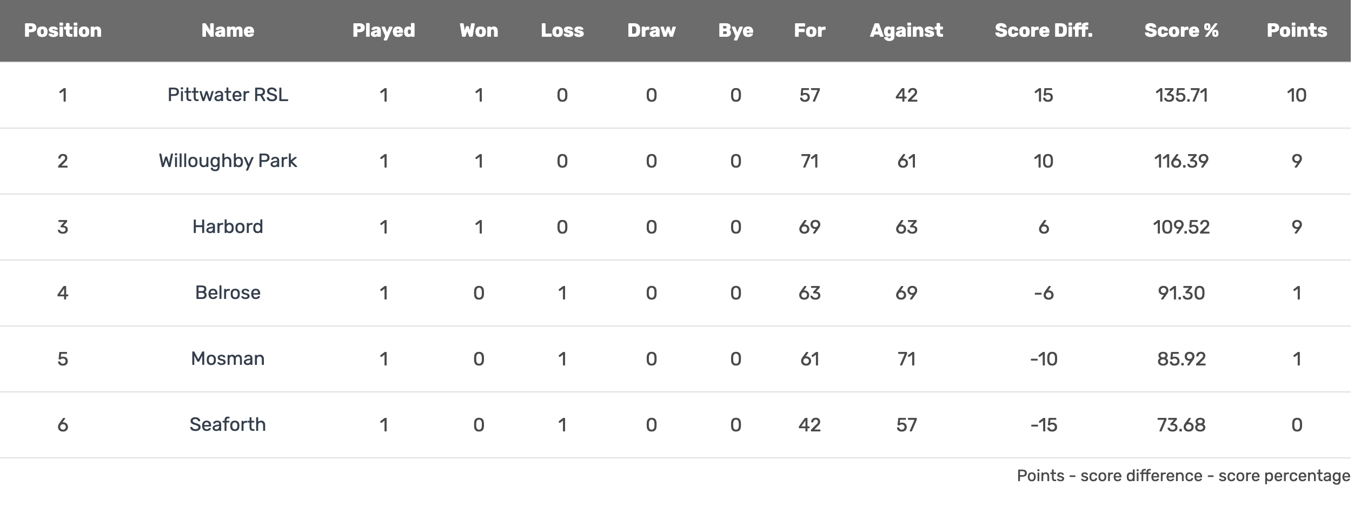Click the Seaforth team name
The width and height of the screenshot is (1354, 506).
(228, 425)
